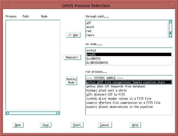Open the Help for this dialog
The image size is (178, 136).
tap(135, 125)
